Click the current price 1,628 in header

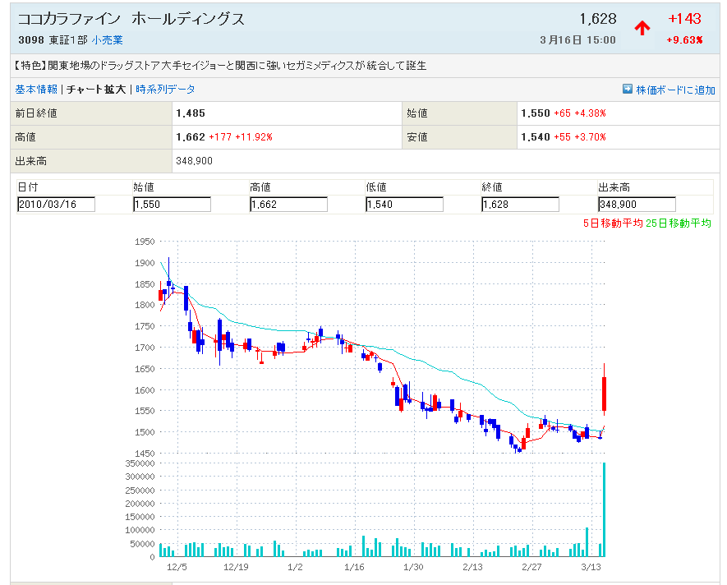pyautogui.click(x=597, y=19)
